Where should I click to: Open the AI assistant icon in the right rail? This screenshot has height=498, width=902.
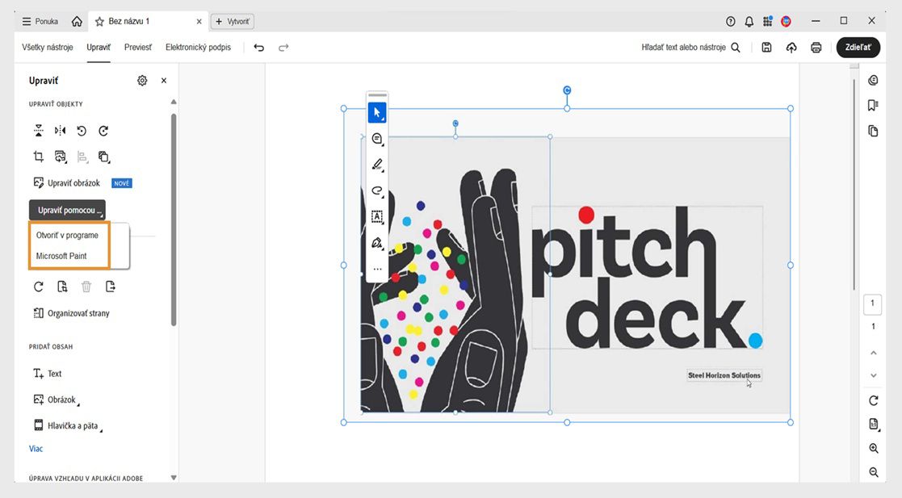[873, 80]
